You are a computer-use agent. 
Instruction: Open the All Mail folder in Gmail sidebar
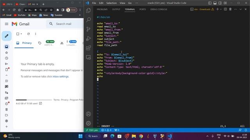[x=7, y=98]
